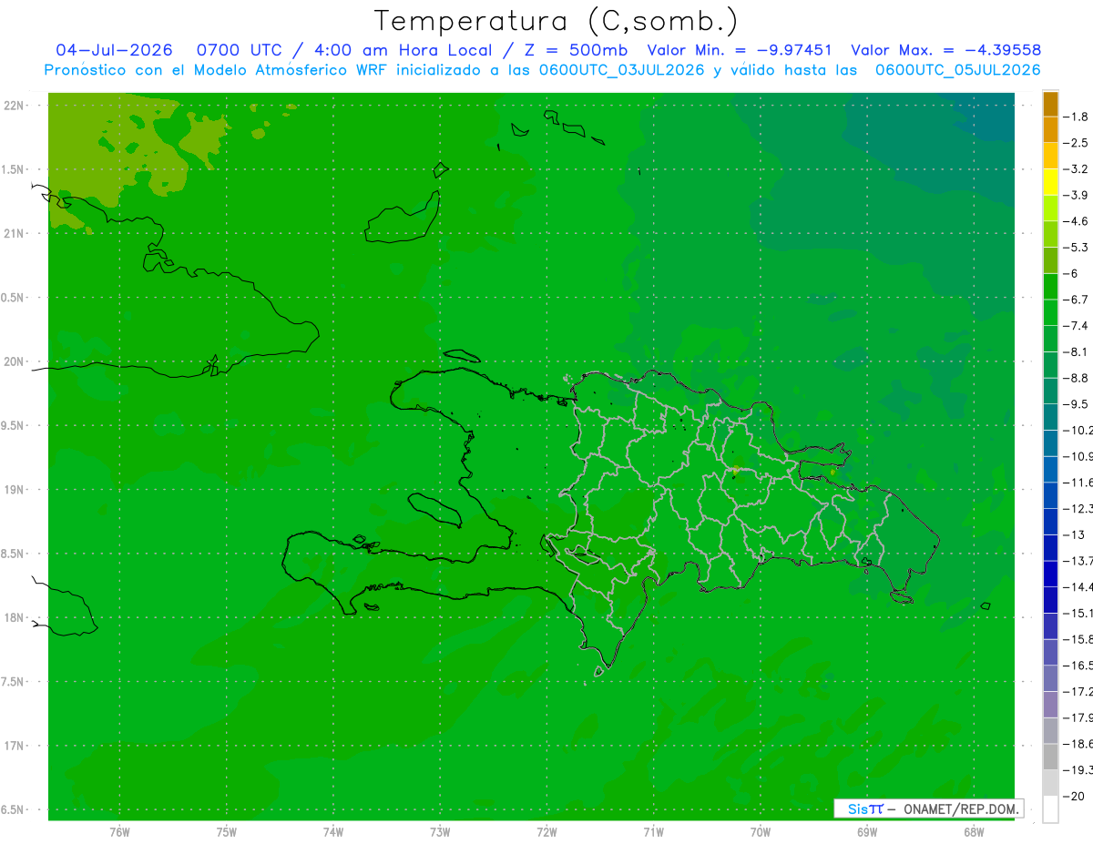The image size is (1093, 844).
Task: Click the "20N" latitude label
Action: [14, 362]
